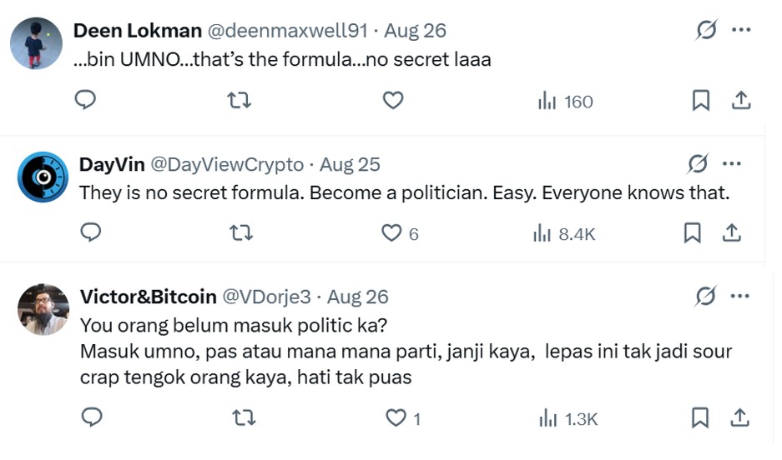
Task: Bookmark Victor&Bitcoin's post
Action: [x=701, y=417]
